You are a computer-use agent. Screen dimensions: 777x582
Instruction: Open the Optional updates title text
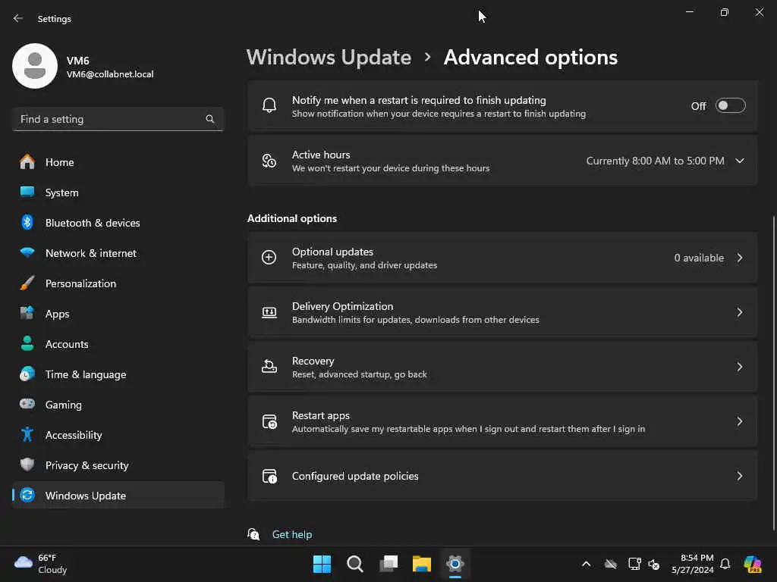coord(332,252)
